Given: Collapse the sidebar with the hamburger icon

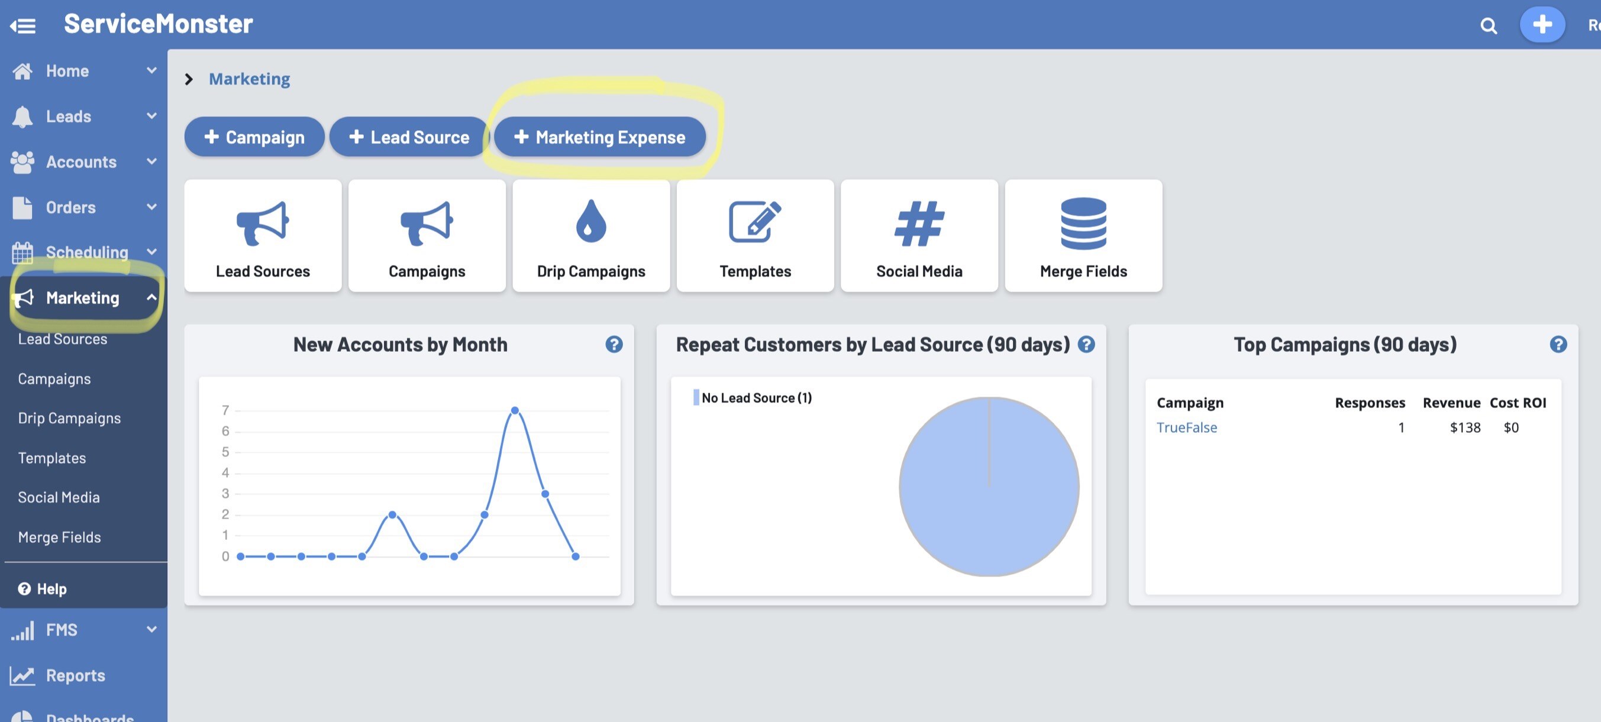Looking at the screenshot, I should pos(23,25).
